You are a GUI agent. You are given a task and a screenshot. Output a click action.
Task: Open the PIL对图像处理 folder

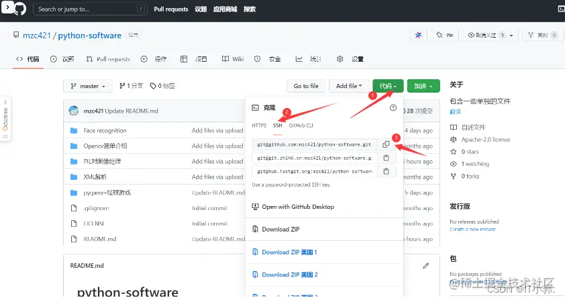(x=102, y=162)
